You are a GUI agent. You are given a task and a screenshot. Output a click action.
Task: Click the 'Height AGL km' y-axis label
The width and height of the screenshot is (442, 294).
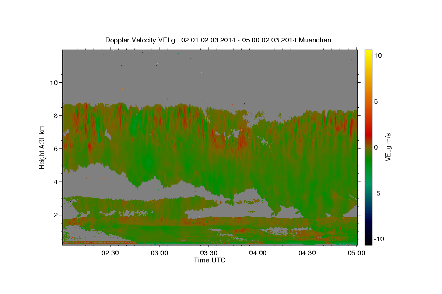pyautogui.click(x=42, y=147)
